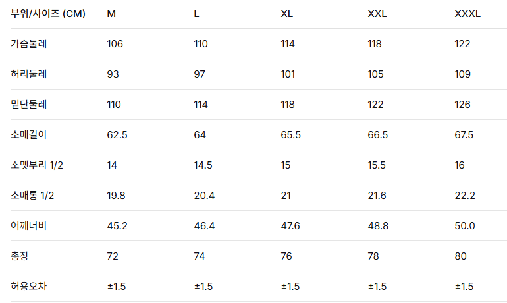The image size is (507, 303).
Task: Select the 어깨너비 value 50.0 for XXXL
Action: tap(464, 226)
